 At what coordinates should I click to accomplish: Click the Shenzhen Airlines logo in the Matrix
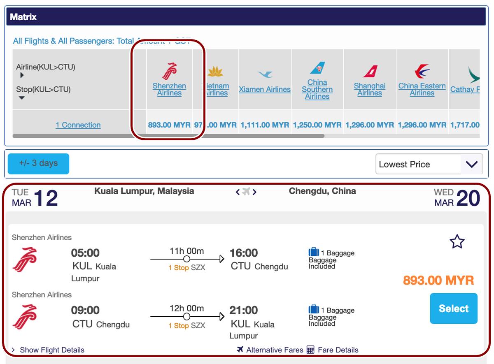pyautogui.click(x=169, y=71)
